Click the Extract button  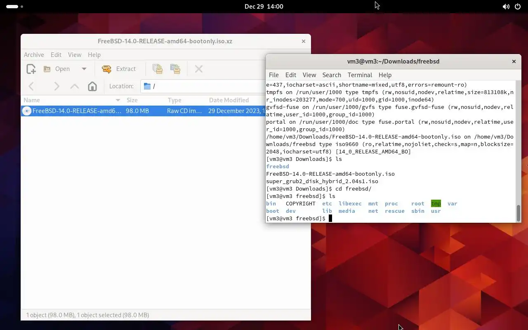pyautogui.click(x=119, y=69)
